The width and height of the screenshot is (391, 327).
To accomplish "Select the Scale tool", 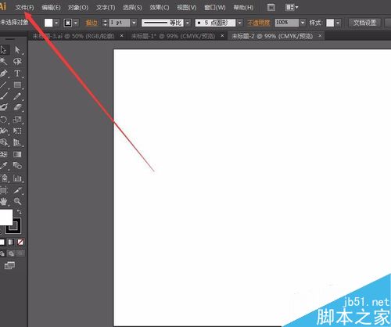I will [17, 120].
